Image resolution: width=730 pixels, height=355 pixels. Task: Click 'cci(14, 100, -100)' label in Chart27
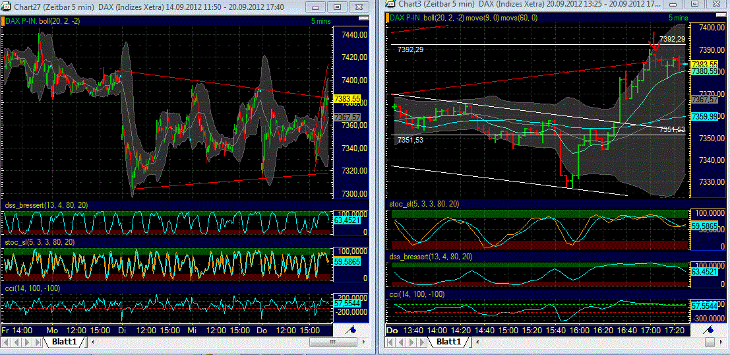pyautogui.click(x=32, y=288)
